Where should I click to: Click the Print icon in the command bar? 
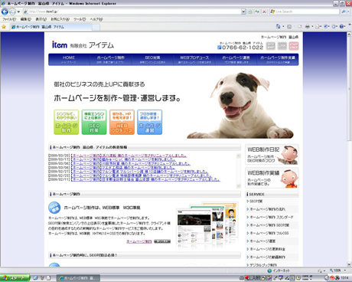307,26
